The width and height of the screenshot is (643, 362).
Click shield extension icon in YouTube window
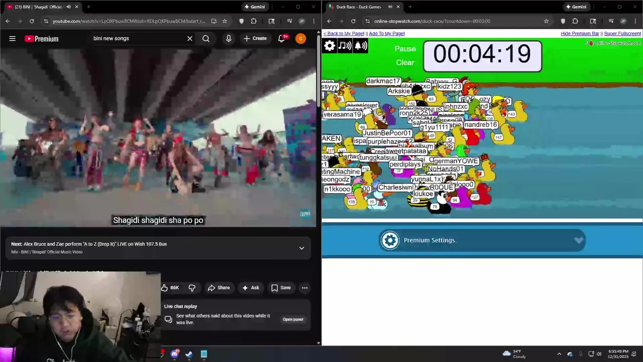(242, 21)
